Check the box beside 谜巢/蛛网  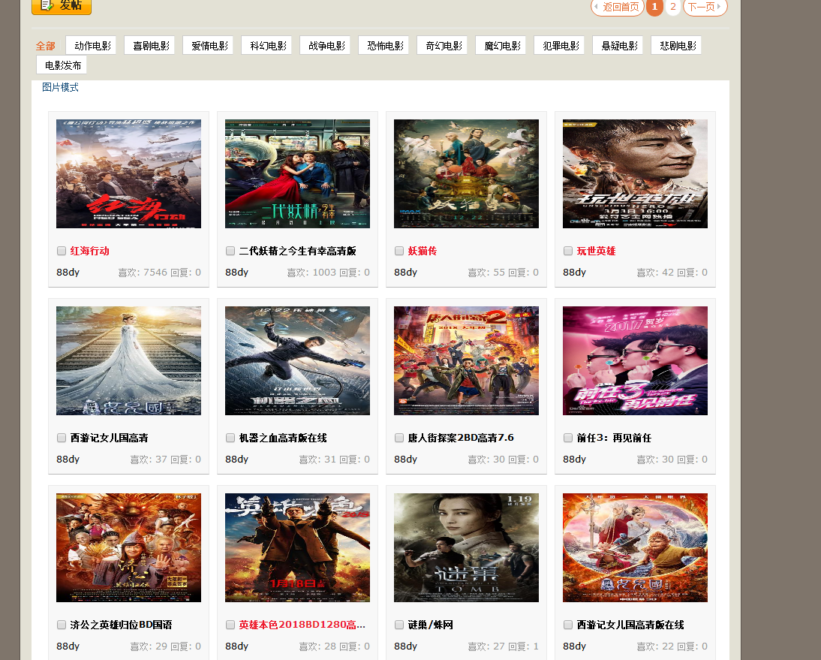pyautogui.click(x=399, y=625)
